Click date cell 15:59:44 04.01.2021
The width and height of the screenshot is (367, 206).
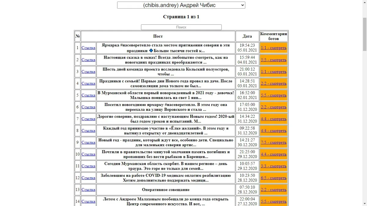[247, 60]
